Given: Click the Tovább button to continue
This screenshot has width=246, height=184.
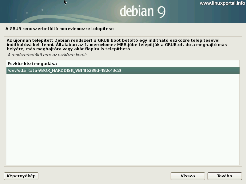Looking at the screenshot, I should click(225, 176).
